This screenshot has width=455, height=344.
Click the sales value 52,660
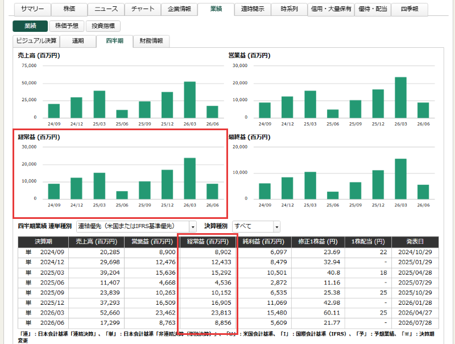(110, 313)
